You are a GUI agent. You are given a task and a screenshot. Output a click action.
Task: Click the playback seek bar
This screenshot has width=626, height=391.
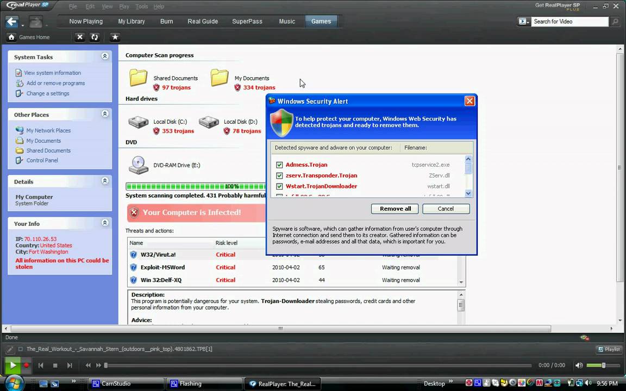(318, 365)
